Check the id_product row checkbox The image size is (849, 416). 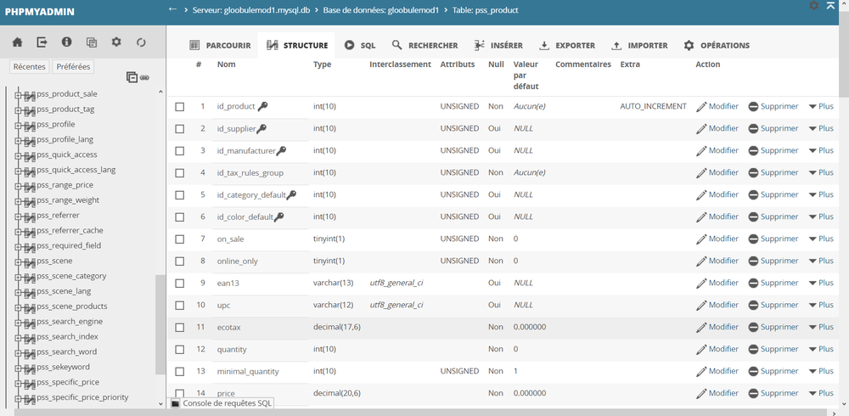tap(180, 107)
